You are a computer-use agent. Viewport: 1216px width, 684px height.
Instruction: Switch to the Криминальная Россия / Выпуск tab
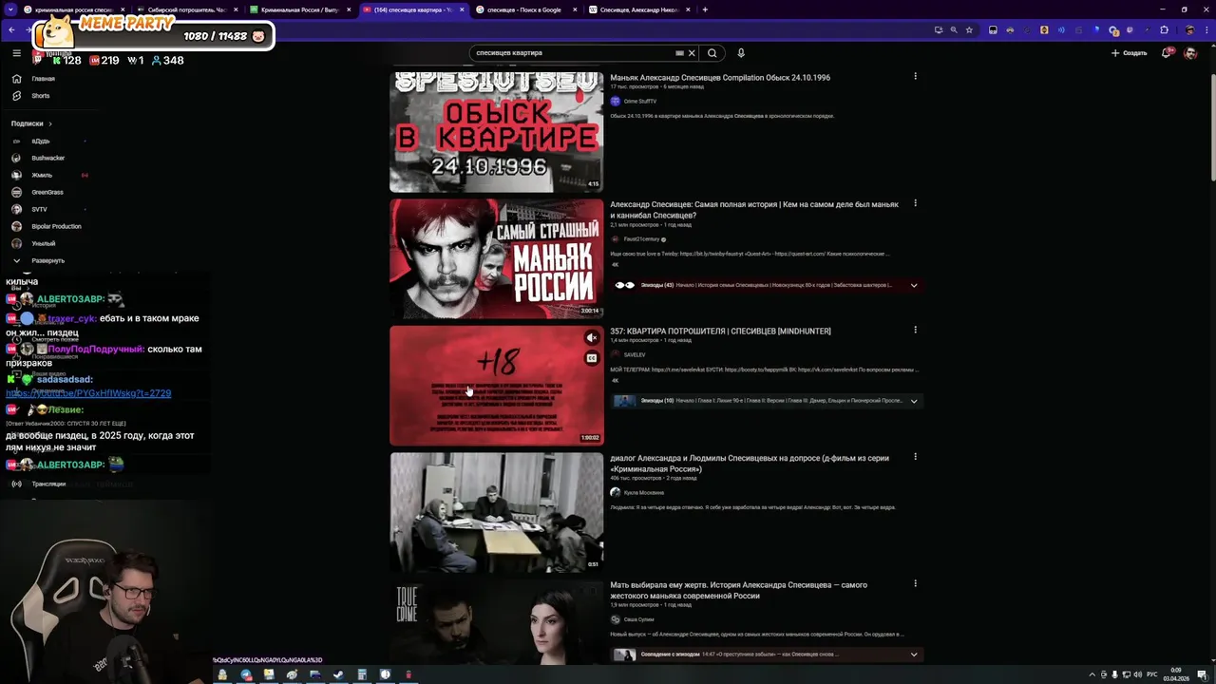click(x=299, y=9)
